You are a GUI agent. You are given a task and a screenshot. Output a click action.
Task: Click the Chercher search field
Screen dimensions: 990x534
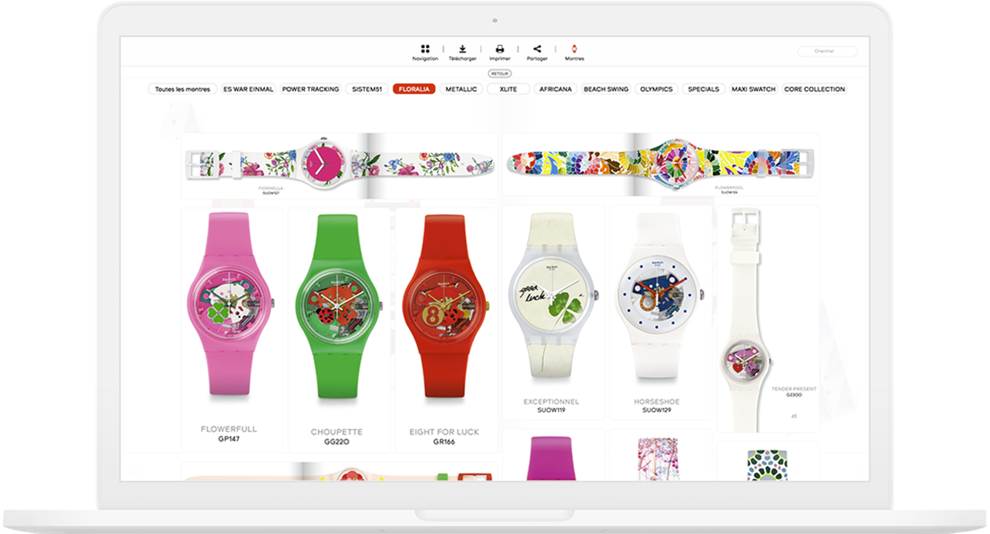point(827,51)
